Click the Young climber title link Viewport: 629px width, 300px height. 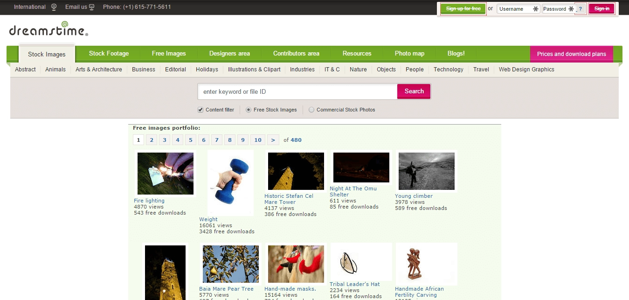414,196
